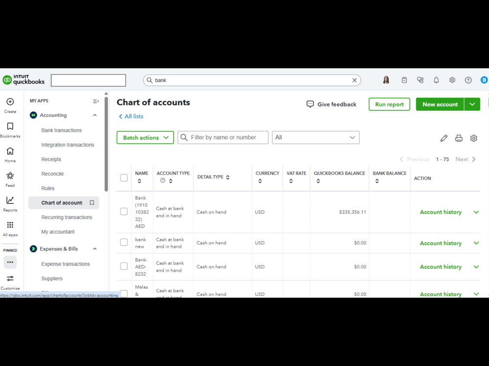Click the Filter by name or number field
The height and width of the screenshot is (366, 489).
coord(223,138)
